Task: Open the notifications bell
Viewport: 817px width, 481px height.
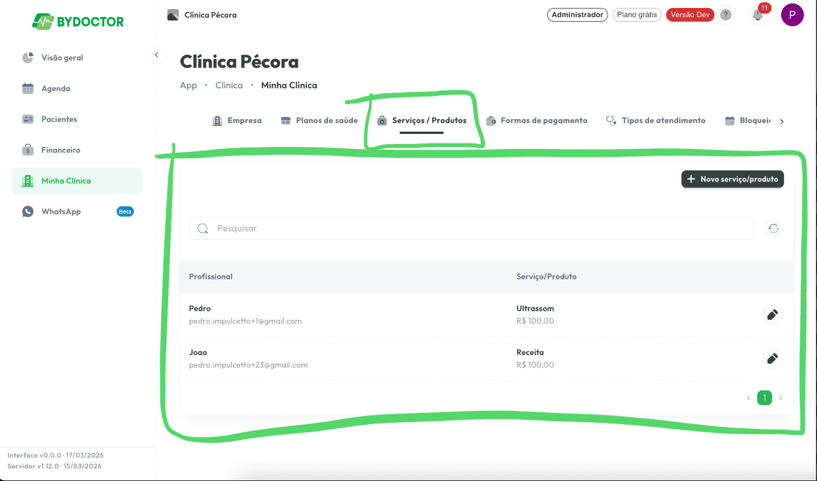Action: point(758,15)
